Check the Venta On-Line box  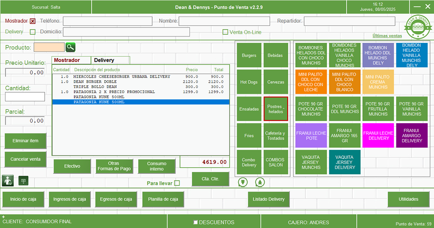tap(225, 32)
